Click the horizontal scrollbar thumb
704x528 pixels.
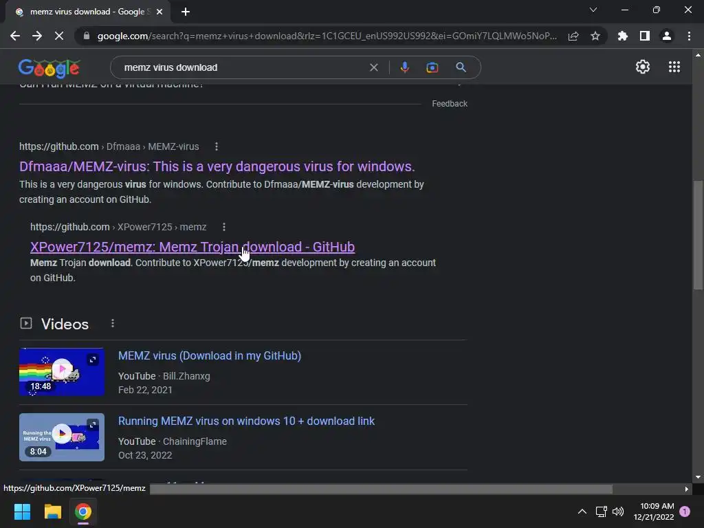(x=381, y=489)
